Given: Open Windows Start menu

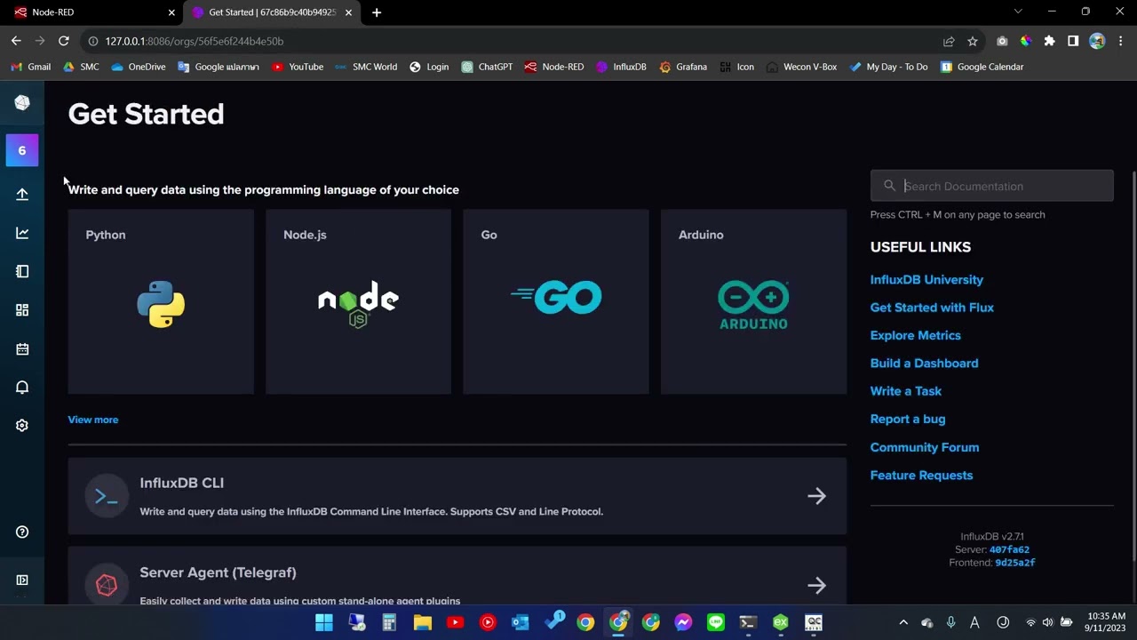Looking at the screenshot, I should [x=324, y=622].
